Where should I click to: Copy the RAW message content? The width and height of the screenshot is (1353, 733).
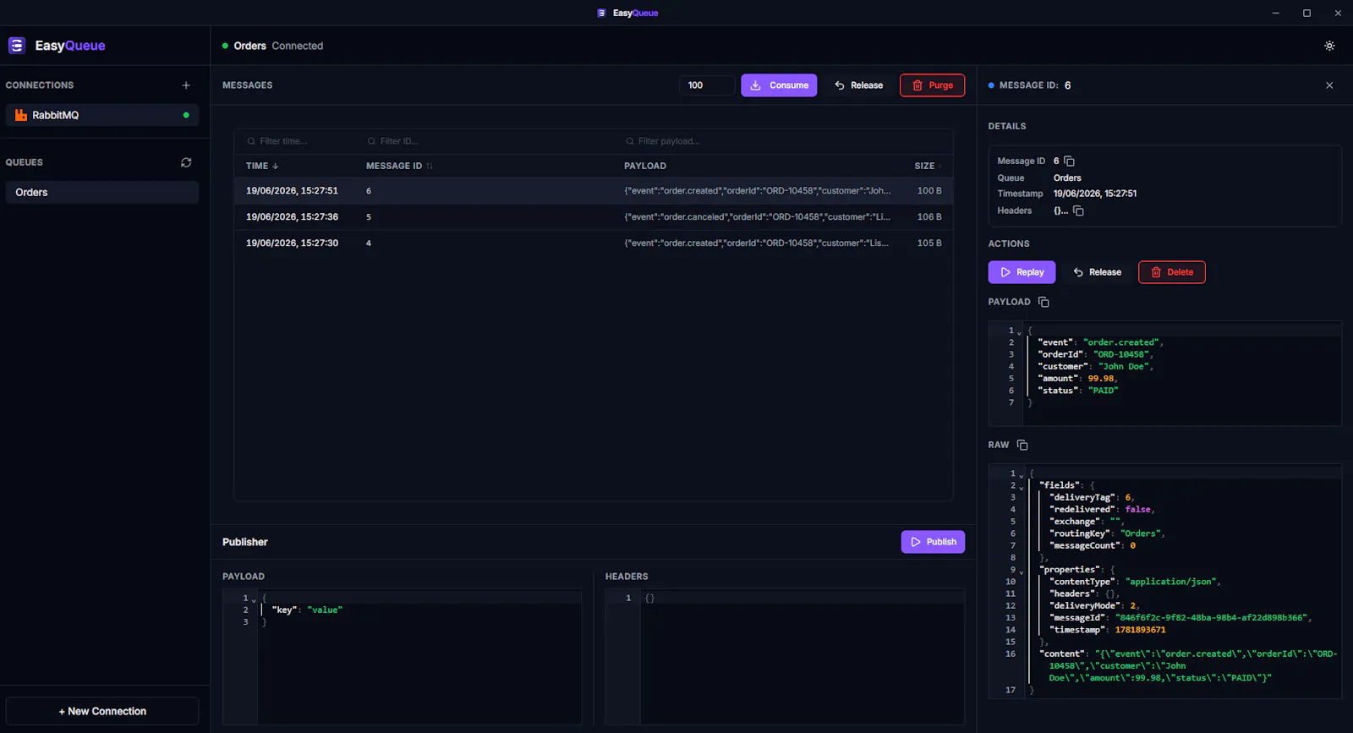(x=1022, y=445)
